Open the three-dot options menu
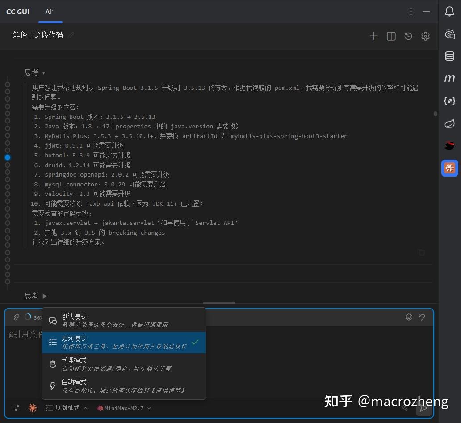461x423 pixels. click(411, 12)
